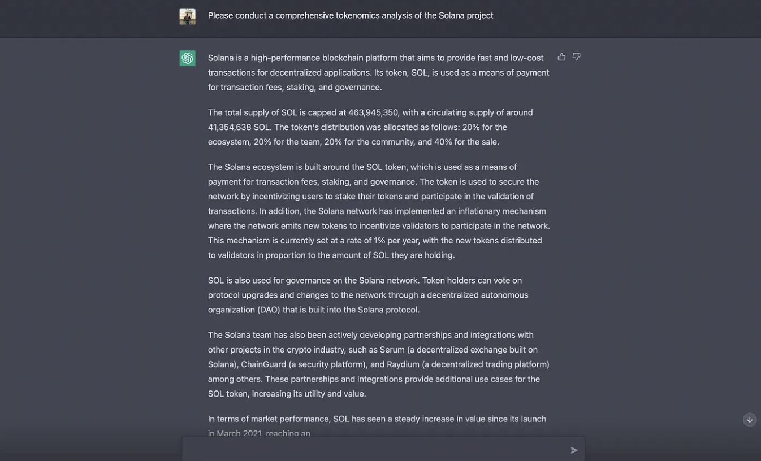Jump to bottom with the down-arrow button
Image resolution: width=761 pixels, height=461 pixels.
pos(750,420)
